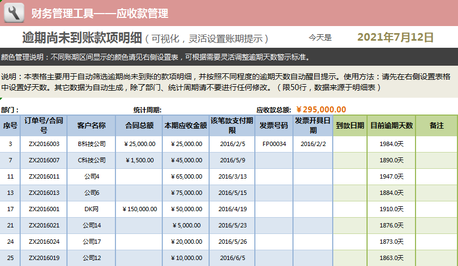
Task: Select order cell ZX2016003
Action: click(44, 144)
